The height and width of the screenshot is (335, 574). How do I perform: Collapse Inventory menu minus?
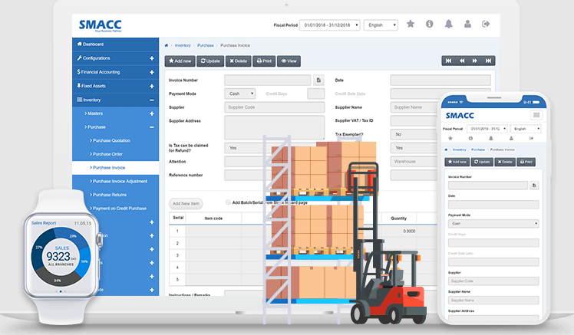[151, 100]
